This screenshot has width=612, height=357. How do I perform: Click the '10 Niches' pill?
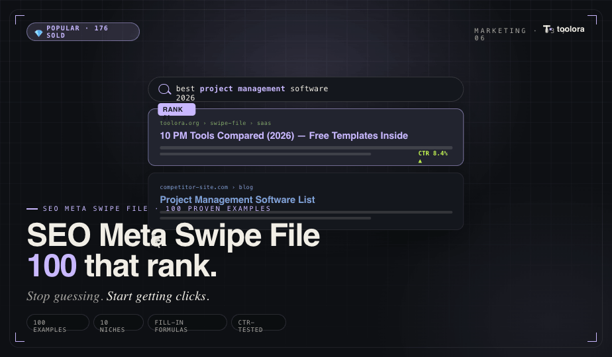119,323
